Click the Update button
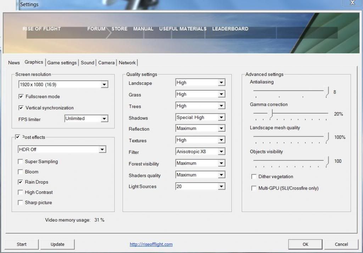The height and width of the screenshot is (253, 363). pyautogui.click(x=57, y=244)
